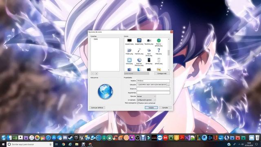The height and width of the screenshot is (147, 261).
Task: Open the Configuración general dropdown
Action: click(x=146, y=100)
